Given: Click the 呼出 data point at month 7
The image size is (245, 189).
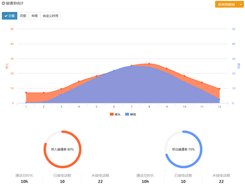Looking at the screenshot, I should coord(132,66).
